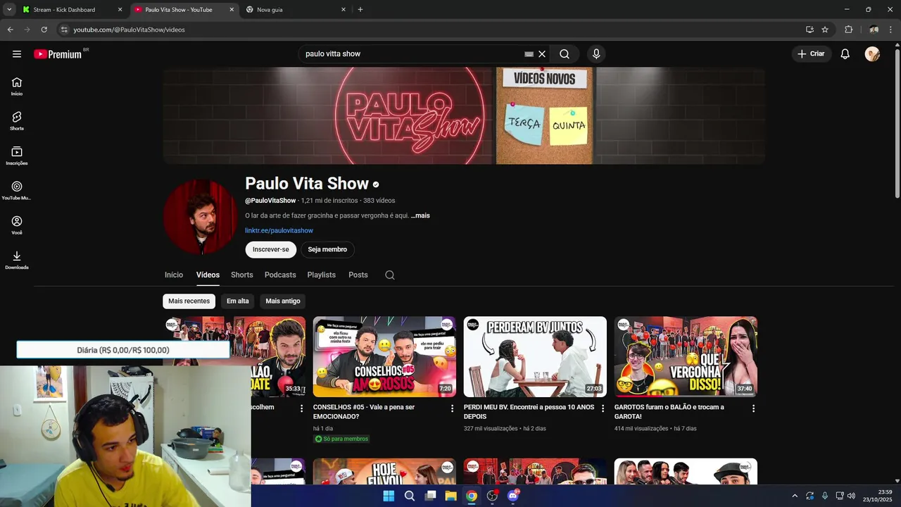Open the Você section in sidebar
Viewport: 901px width, 507px height.
[x=17, y=225]
